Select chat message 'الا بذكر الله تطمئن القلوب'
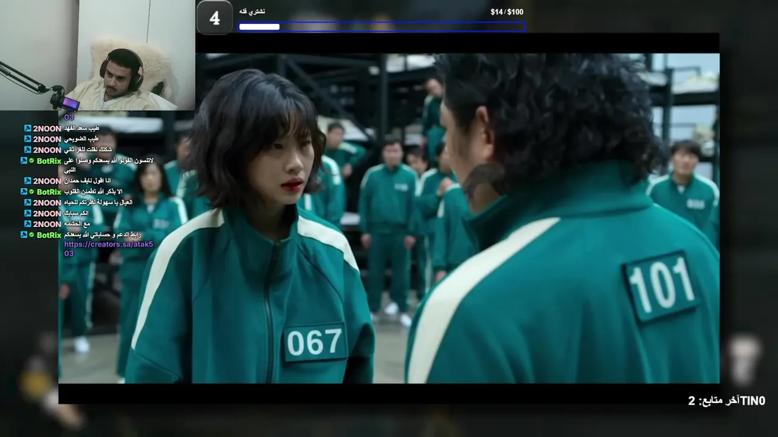 [x=93, y=192]
